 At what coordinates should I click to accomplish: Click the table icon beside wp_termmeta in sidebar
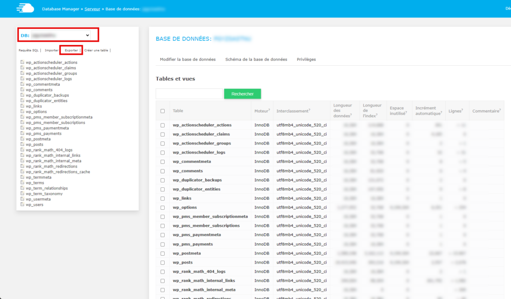(22, 177)
